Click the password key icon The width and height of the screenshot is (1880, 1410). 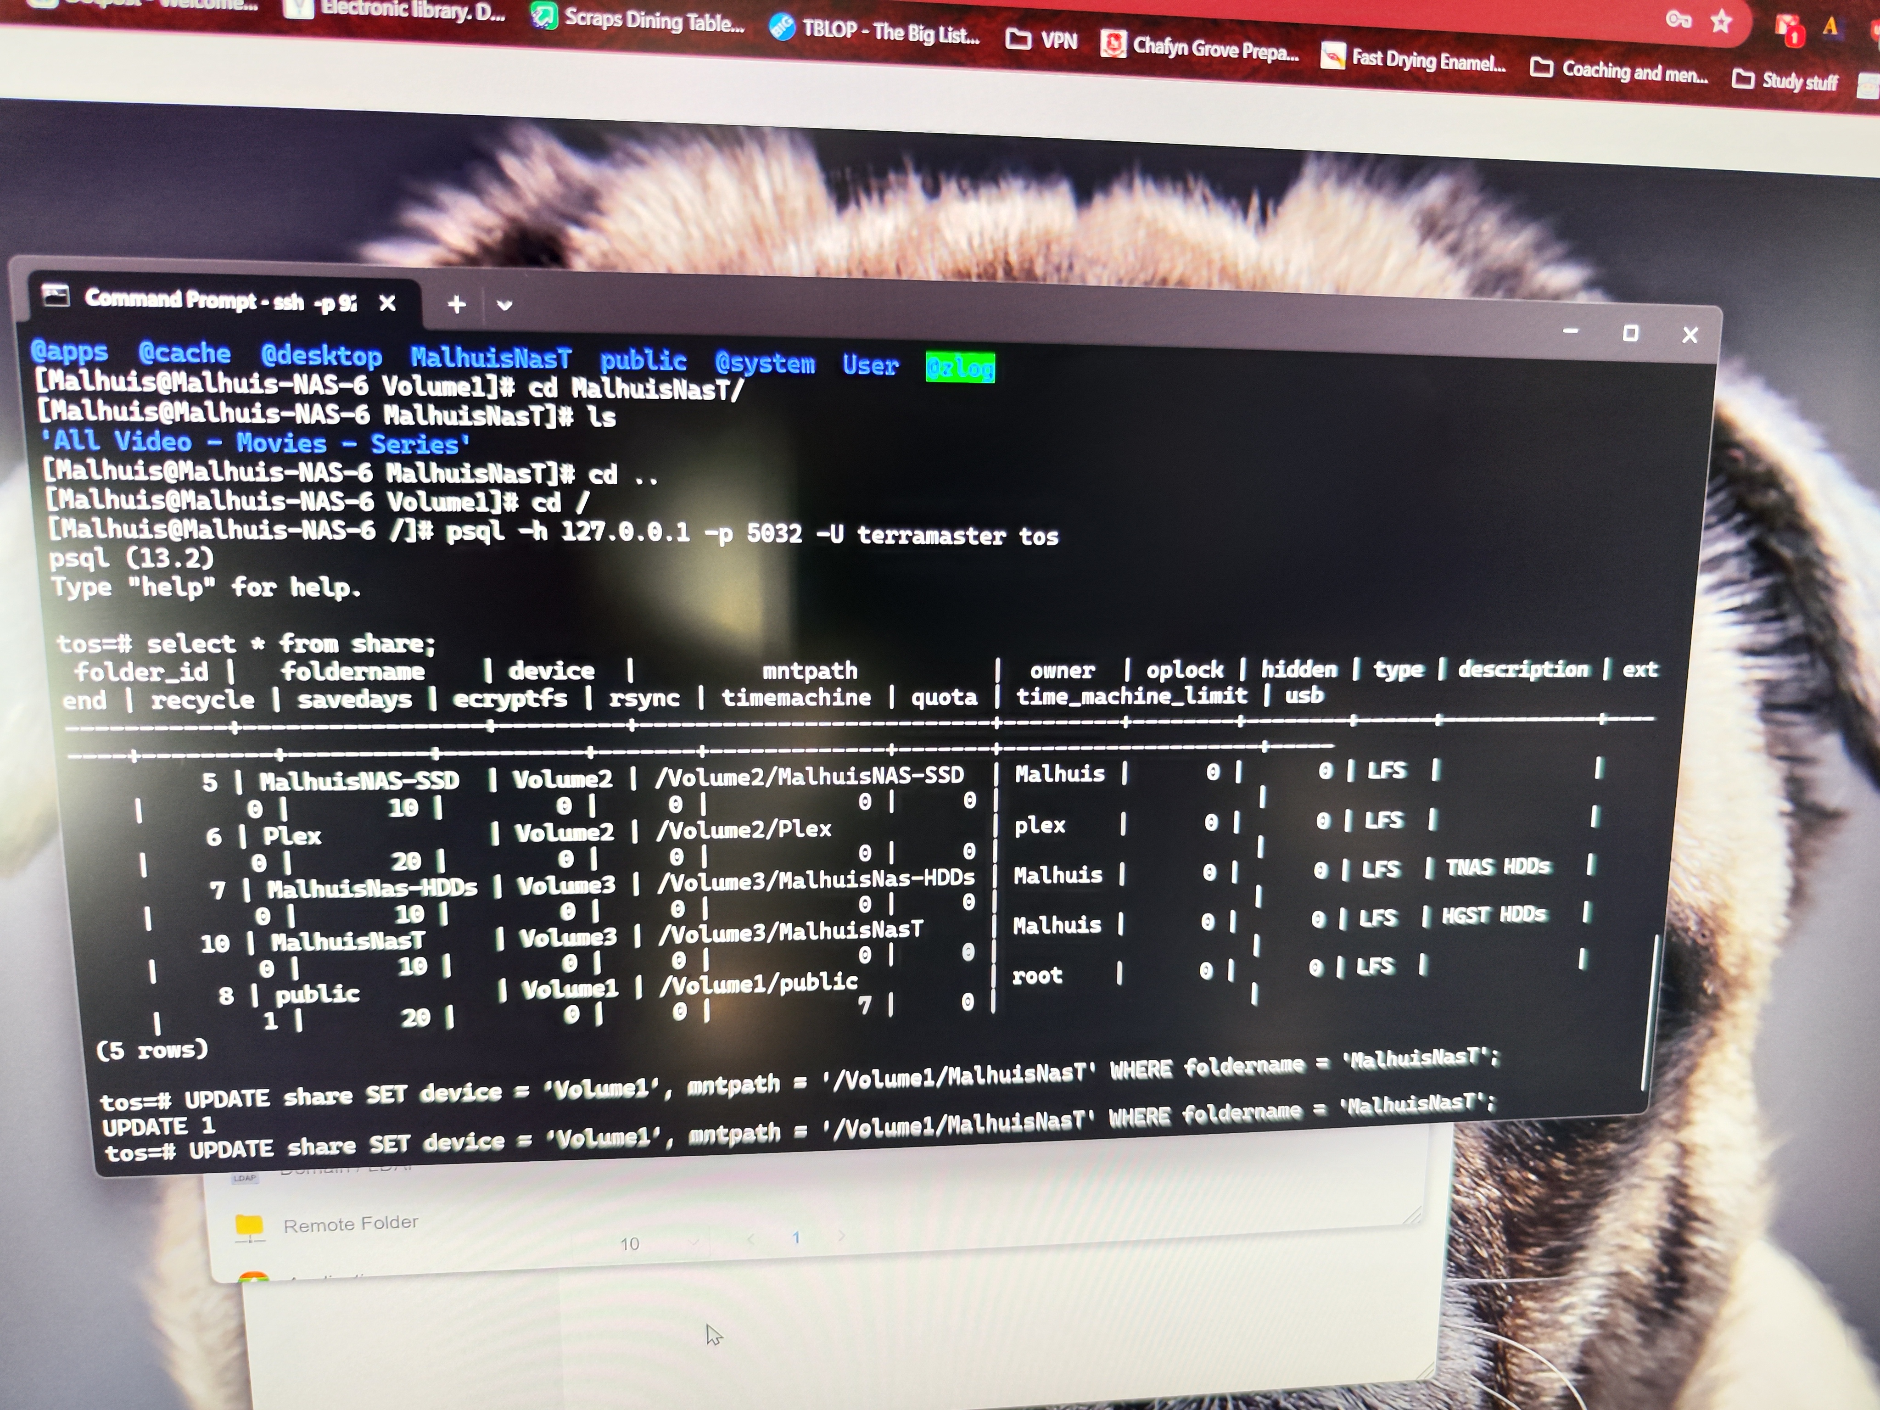[1678, 19]
